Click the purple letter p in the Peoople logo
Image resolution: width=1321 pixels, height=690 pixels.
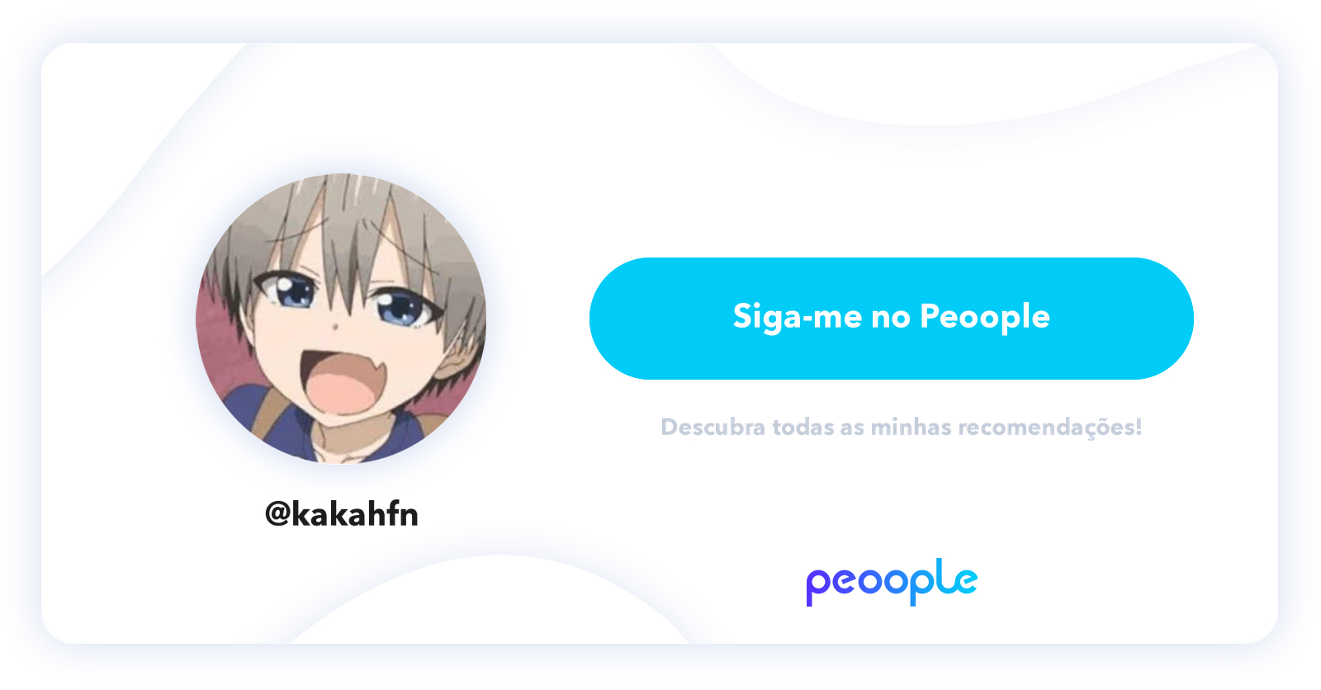818,586
